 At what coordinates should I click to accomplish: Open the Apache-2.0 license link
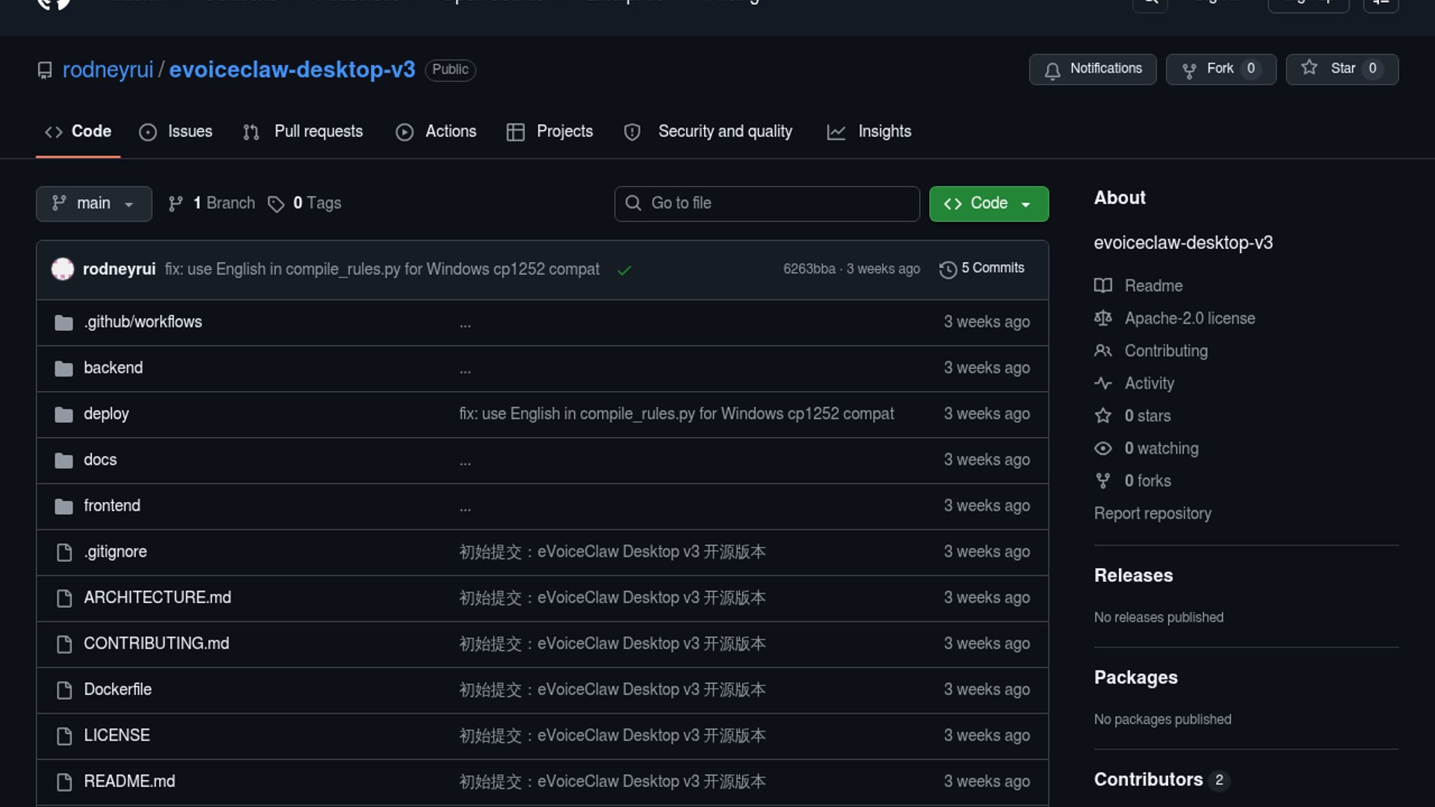click(x=1189, y=318)
